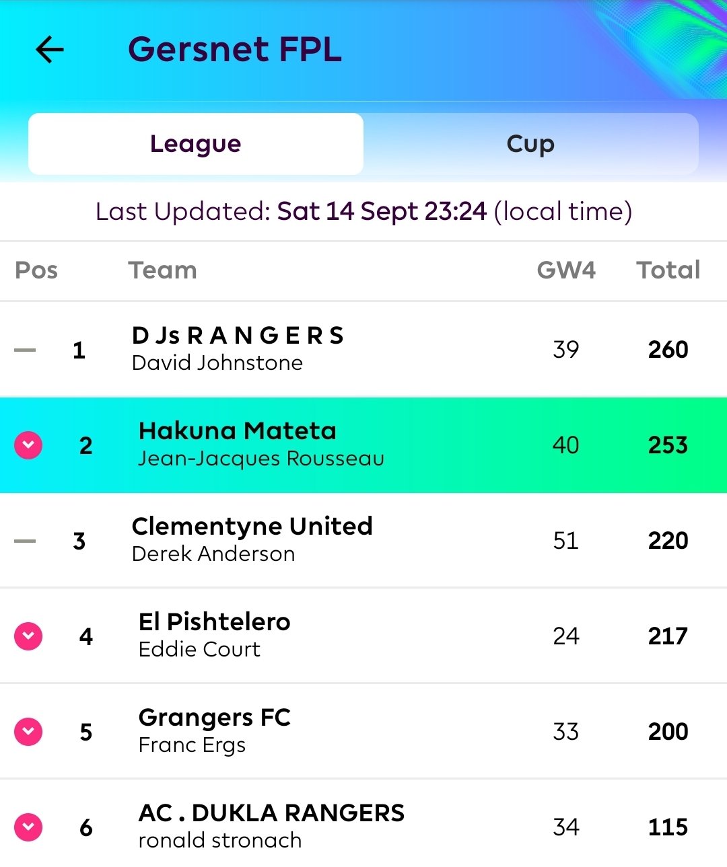Open D Js RANGERS team entry
Screen dimensions: 727x867
(x=363, y=350)
